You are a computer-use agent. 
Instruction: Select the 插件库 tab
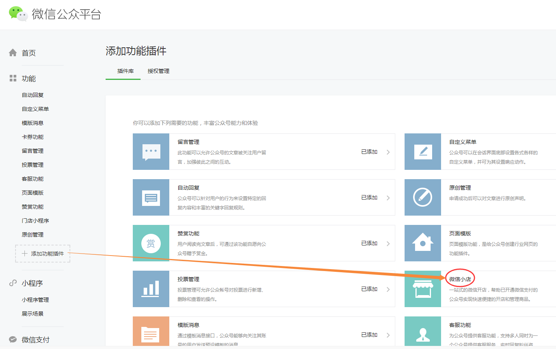(125, 71)
